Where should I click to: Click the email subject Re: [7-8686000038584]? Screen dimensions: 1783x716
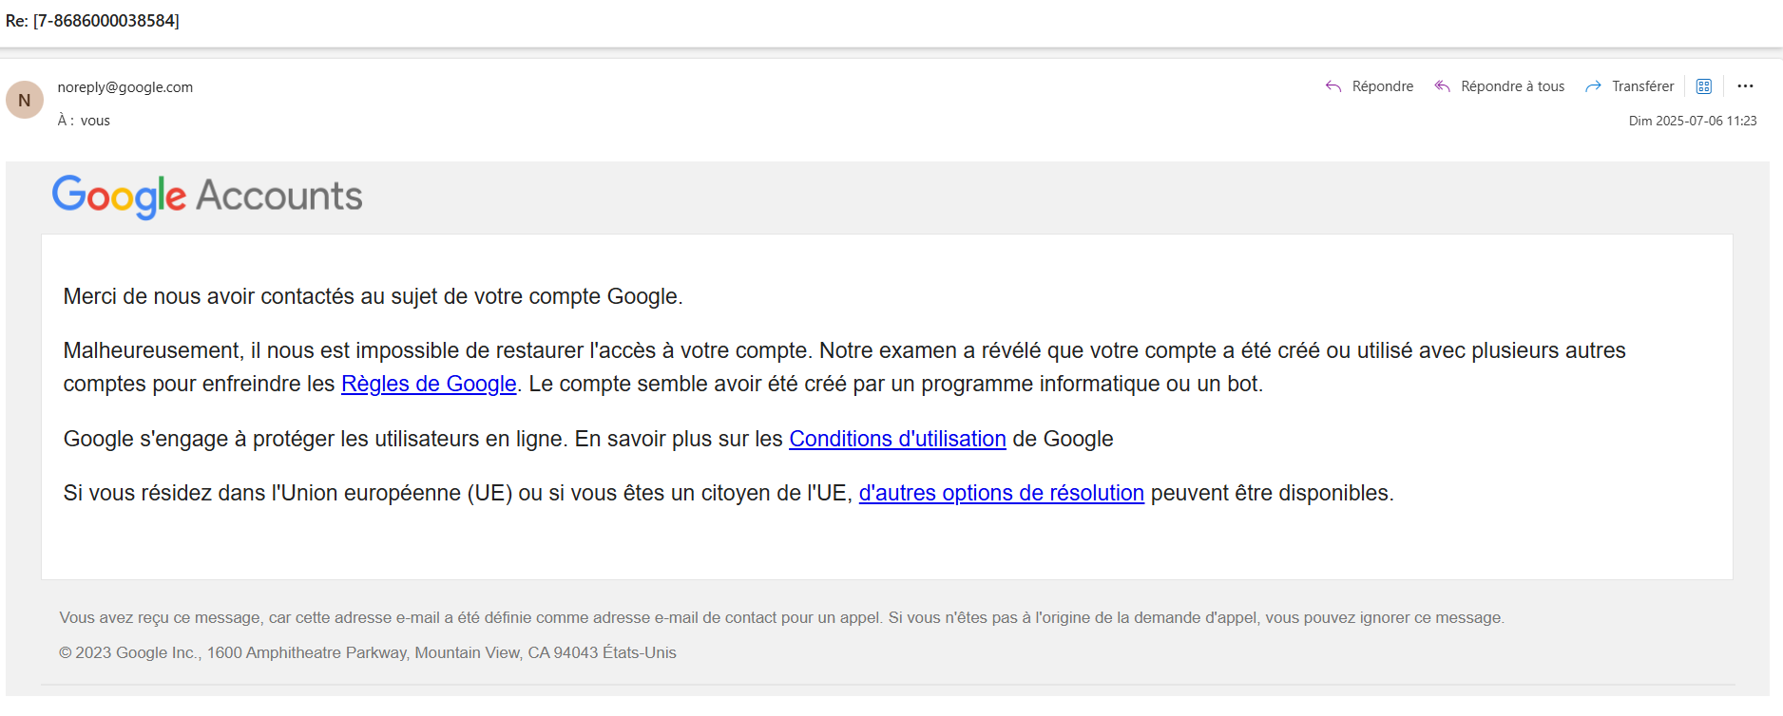point(92,21)
